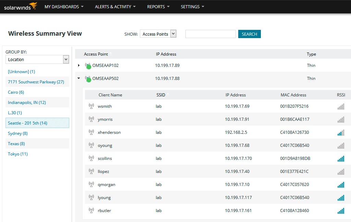Screen dimensions: 351x222
Task: Click the OMSEAAP102 access point status icon
Action: point(88,66)
